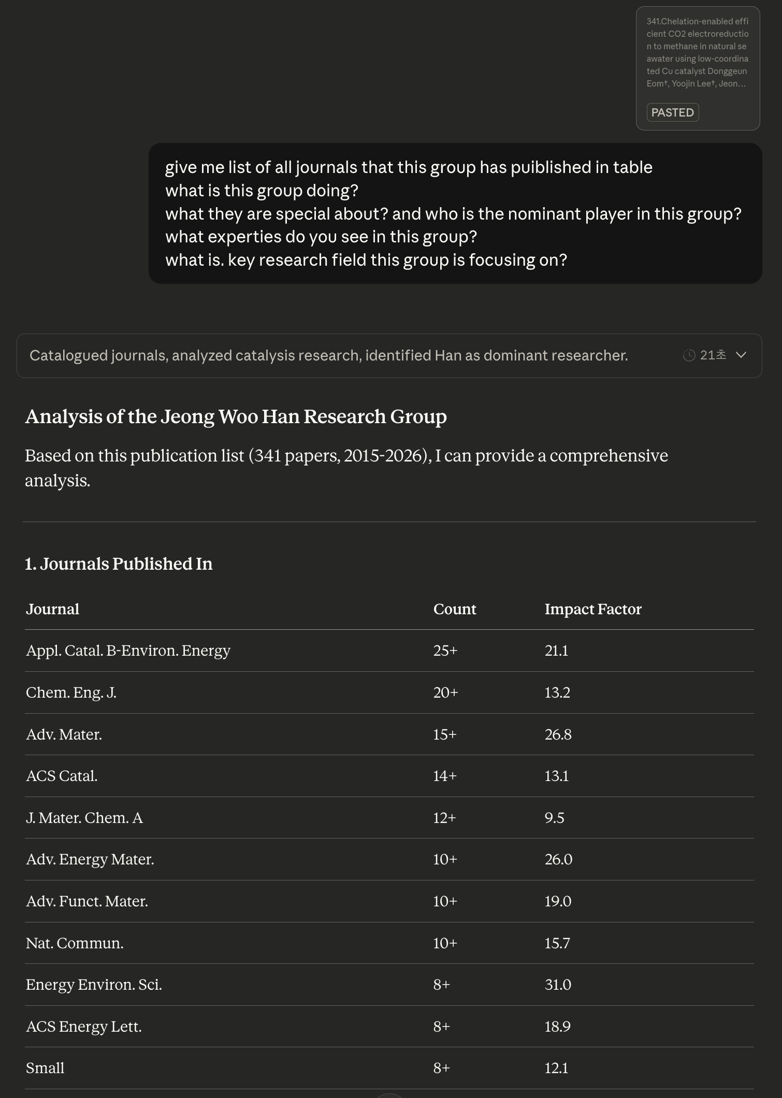The width and height of the screenshot is (782, 1098).
Task: Select the 'Small' journal row
Action: pos(45,1068)
